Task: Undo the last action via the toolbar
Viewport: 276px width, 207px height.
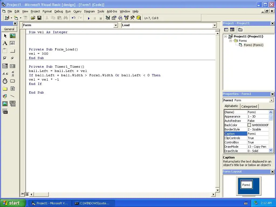Action: (74, 18)
